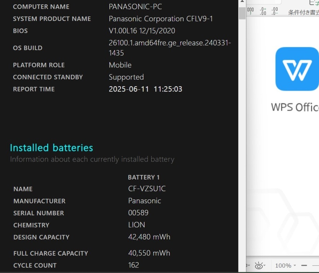Image resolution: width=319 pixels, height=273 pixels.
Task: Click the battery name CF-VZSU1C
Action: (147, 189)
